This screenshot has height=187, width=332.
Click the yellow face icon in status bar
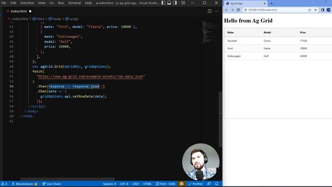point(182,184)
